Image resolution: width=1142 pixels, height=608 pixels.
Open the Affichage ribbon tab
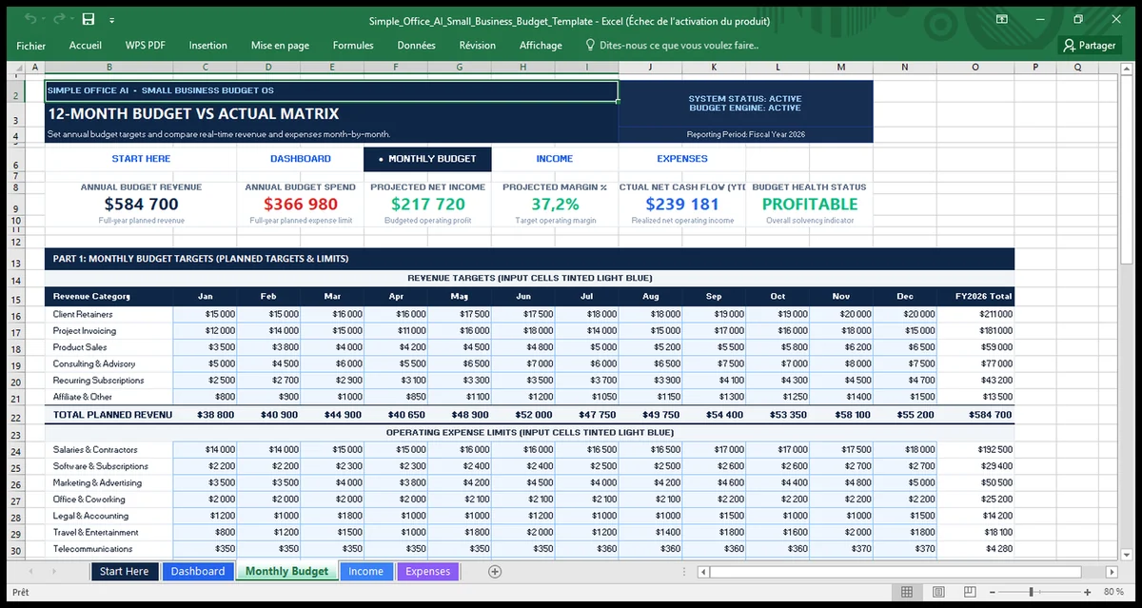point(541,45)
